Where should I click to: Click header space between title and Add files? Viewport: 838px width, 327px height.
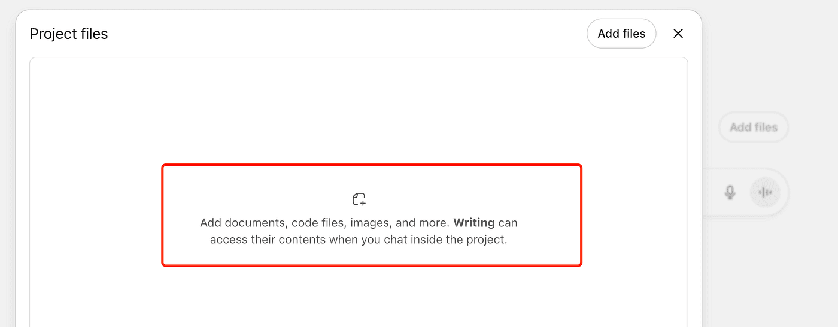(347, 34)
